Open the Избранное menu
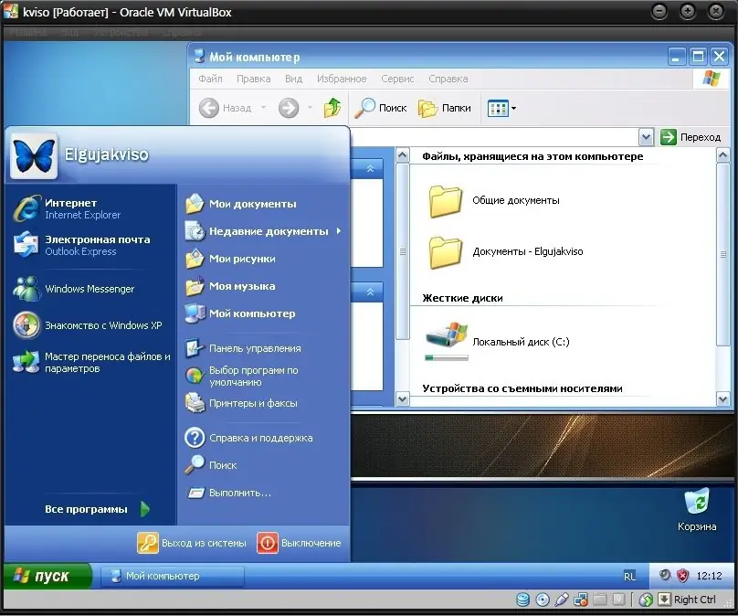This screenshot has width=738, height=616. coord(342,79)
